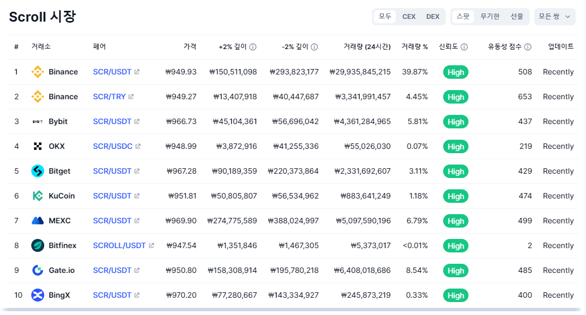Click the Binance logo in the SCR/USDT row
586x315 pixels.
coord(37,72)
